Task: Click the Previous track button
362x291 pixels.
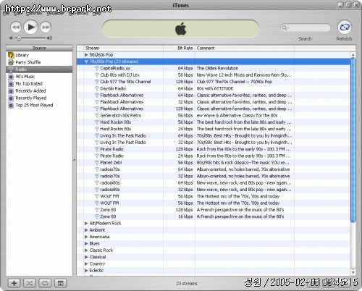Action: click(x=16, y=27)
